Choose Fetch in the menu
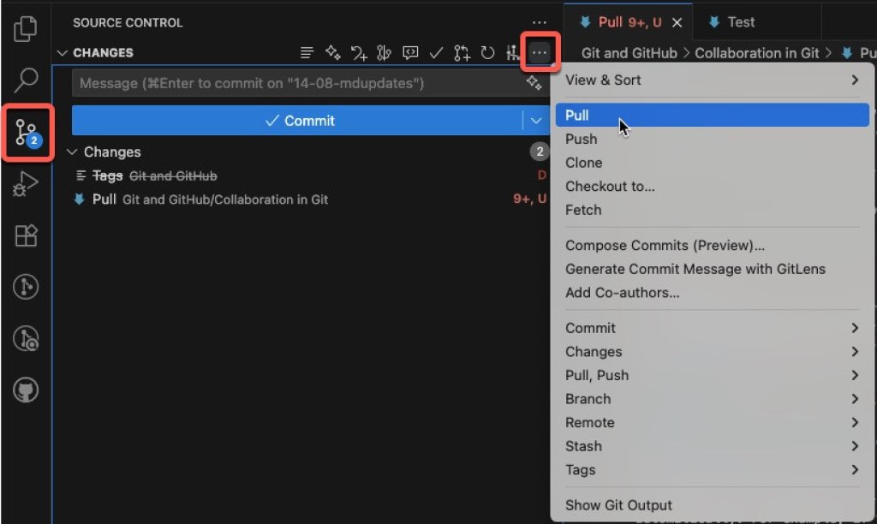Screen dimensions: 877x524 (x=583, y=210)
